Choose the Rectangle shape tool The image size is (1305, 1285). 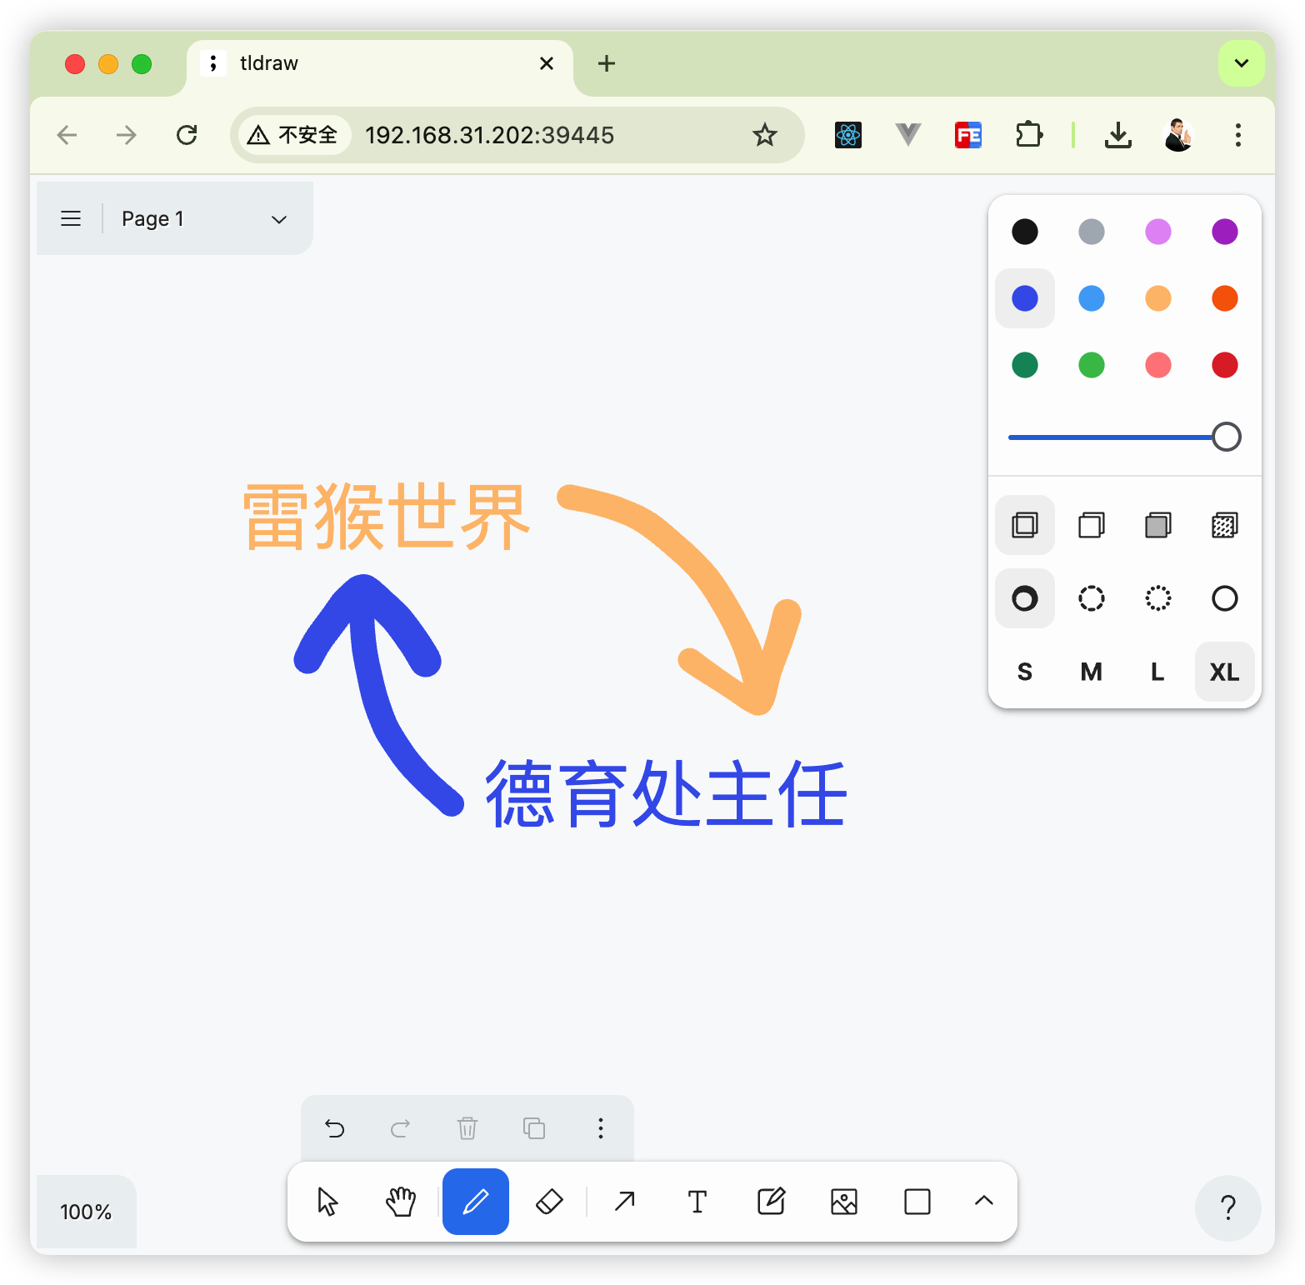(x=917, y=1202)
